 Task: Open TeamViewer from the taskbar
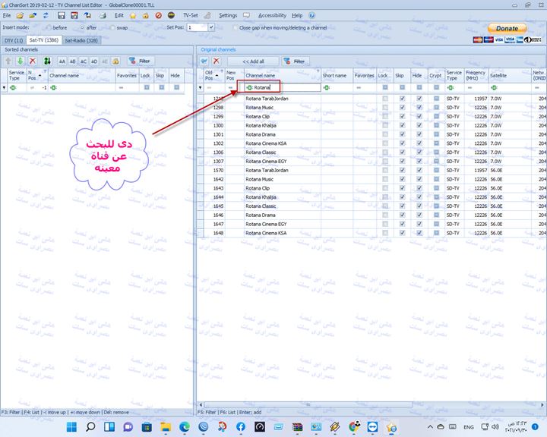point(372,426)
